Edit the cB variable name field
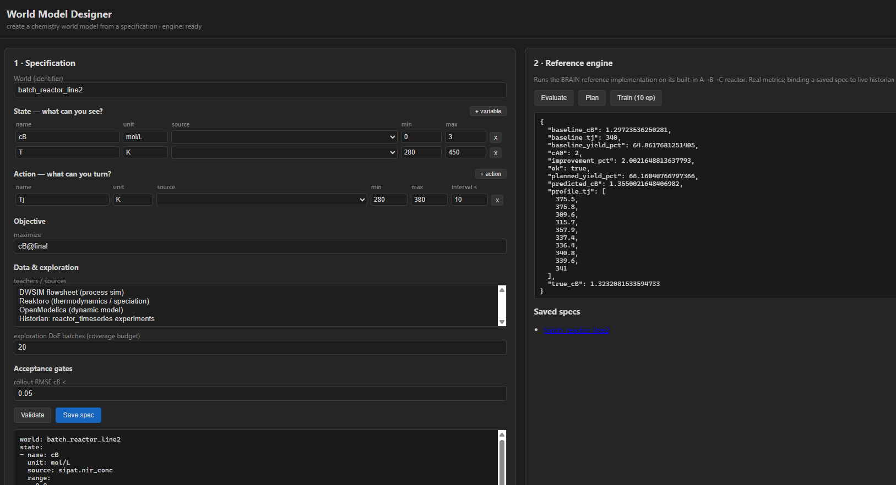Viewport: 896px width, 485px height. (67, 137)
